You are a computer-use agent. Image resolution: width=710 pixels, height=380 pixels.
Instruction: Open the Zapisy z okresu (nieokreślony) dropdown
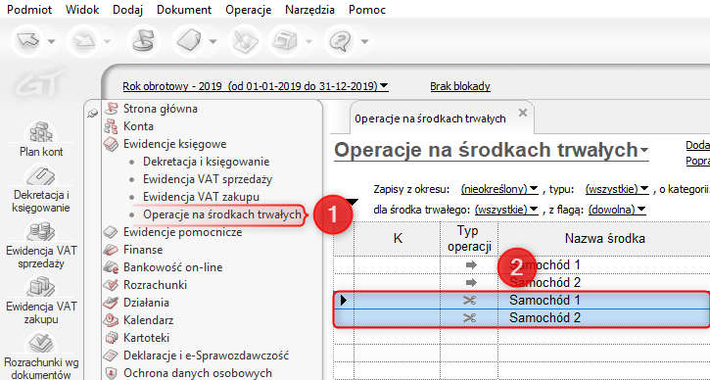499,189
